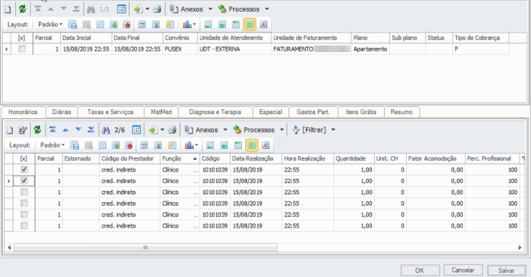Click the save layout icon in the top layout bar
The height and width of the screenshot is (277, 531).
73,24
